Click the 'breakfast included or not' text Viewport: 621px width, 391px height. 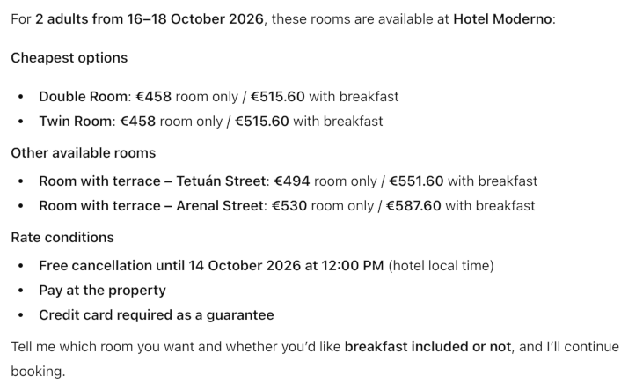pyautogui.click(x=427, y=346)
